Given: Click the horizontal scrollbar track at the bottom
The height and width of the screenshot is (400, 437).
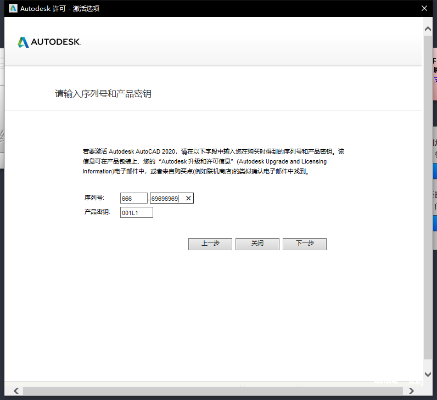Looking at the screenshot, I should click(214, 391).
